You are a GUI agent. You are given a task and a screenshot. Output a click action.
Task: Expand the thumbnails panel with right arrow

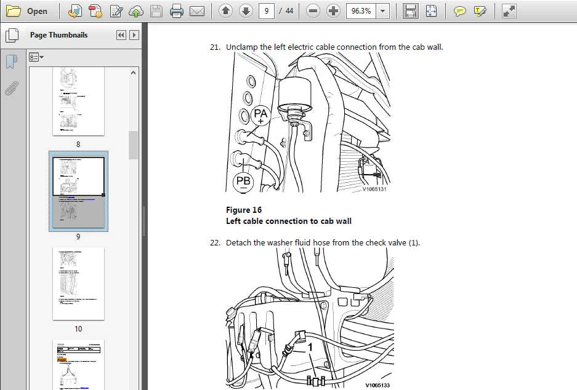(x=134, y=35)
